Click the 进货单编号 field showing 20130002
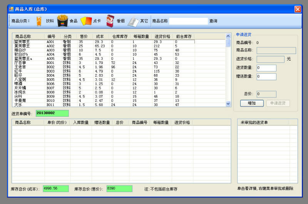 (52, 113)
